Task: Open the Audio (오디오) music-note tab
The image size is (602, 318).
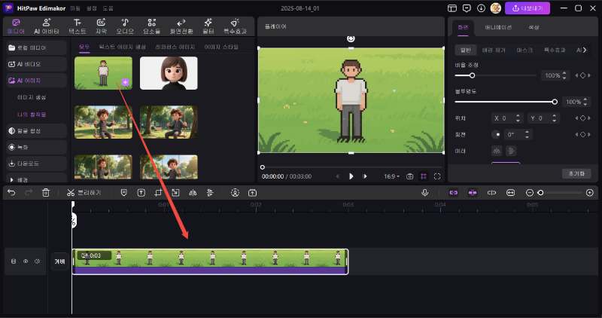Action: coord(125,26)
